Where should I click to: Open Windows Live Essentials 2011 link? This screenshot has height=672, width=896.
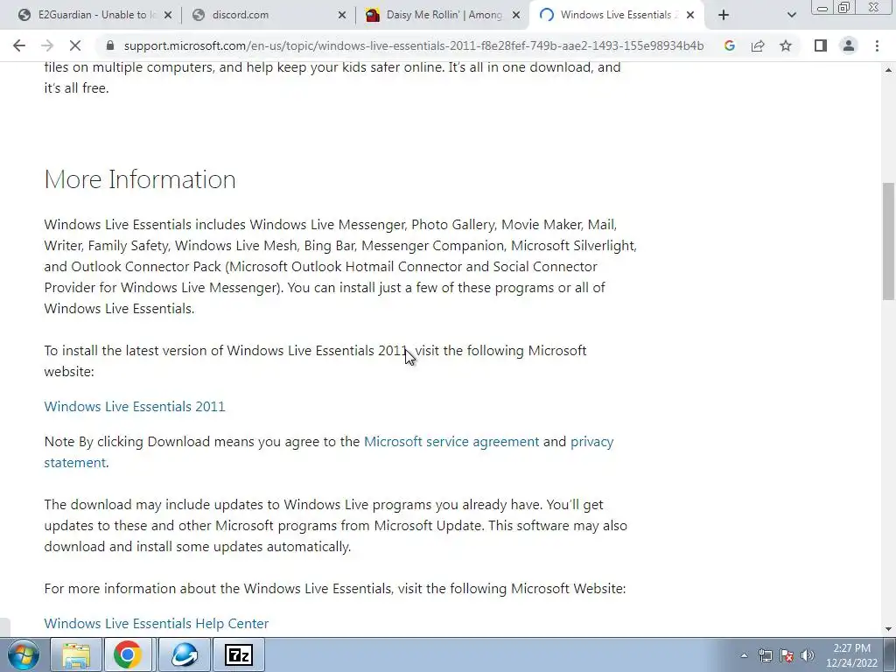pos(135,406)
